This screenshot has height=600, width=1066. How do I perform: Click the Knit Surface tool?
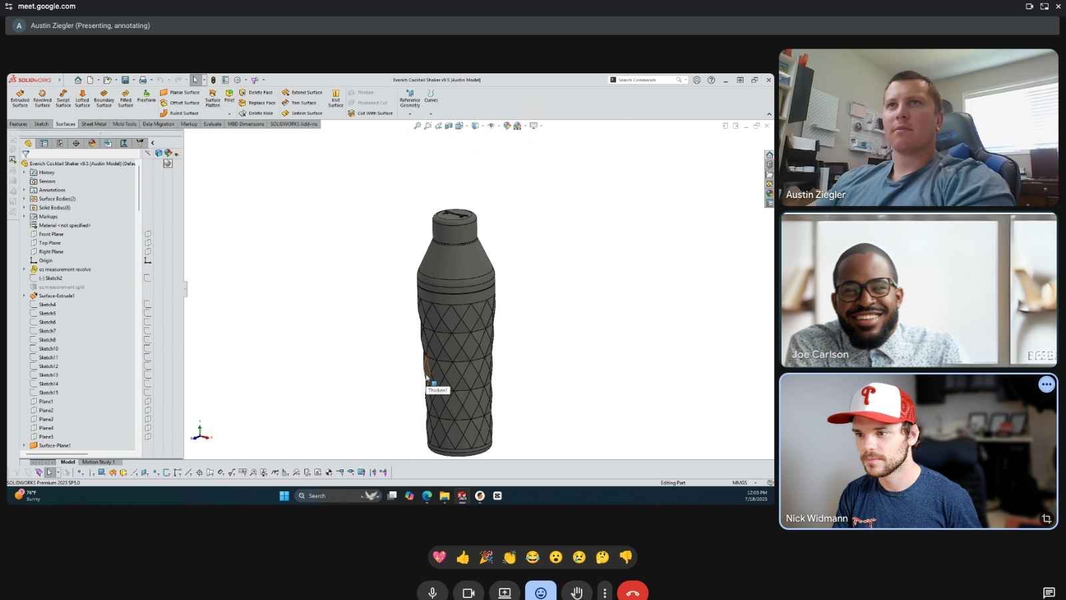click(x=336, y=98)
